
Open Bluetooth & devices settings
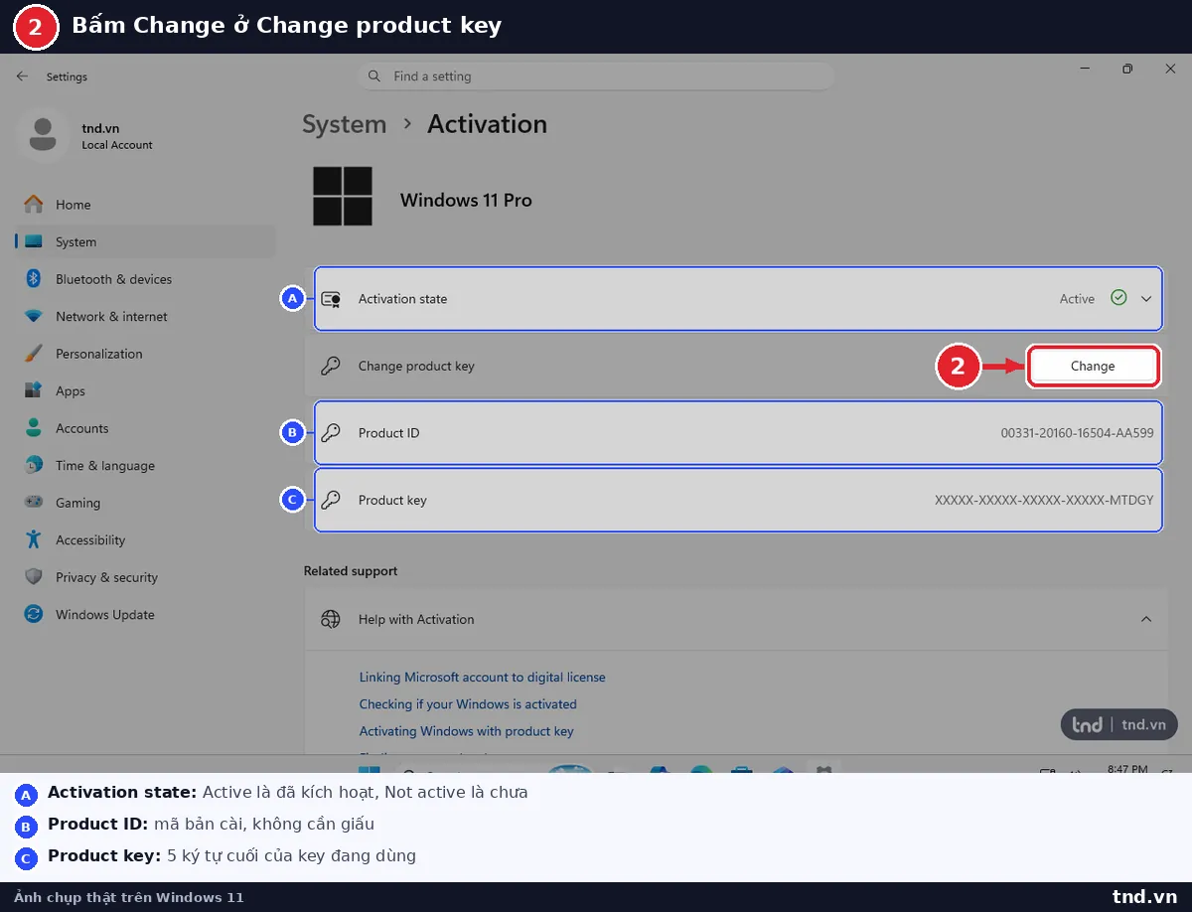coord(145,279)
